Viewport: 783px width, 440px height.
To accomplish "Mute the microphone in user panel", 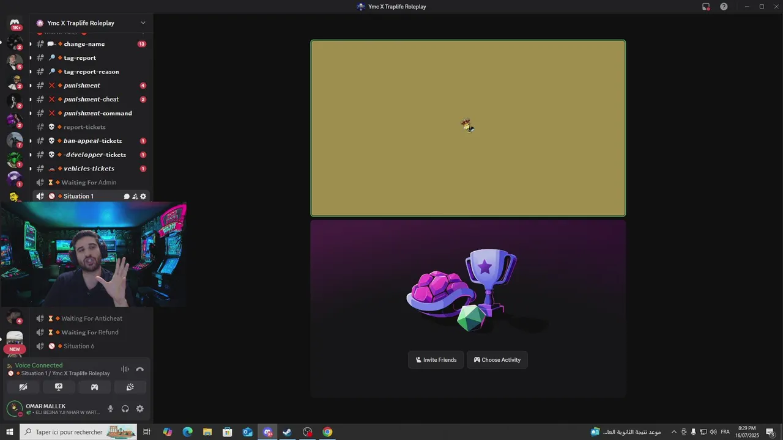I will coord(110,409).
